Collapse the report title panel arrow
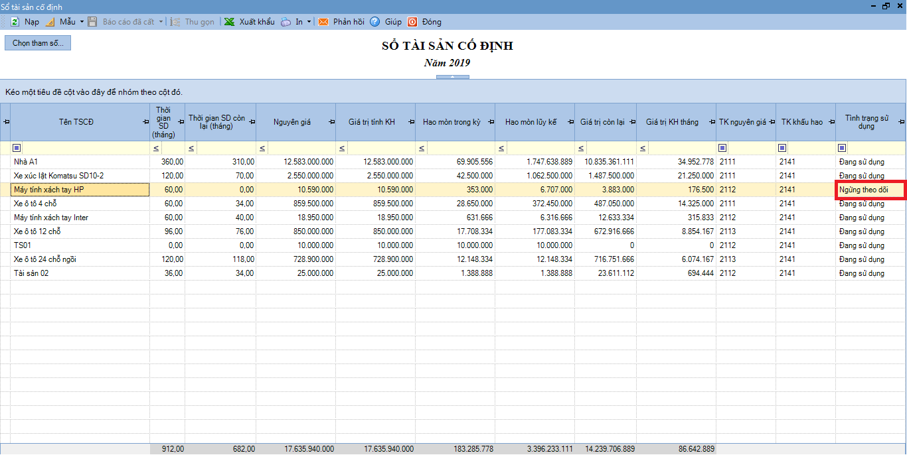This screenshot has width=907, height=455. [x=452, y=78]
